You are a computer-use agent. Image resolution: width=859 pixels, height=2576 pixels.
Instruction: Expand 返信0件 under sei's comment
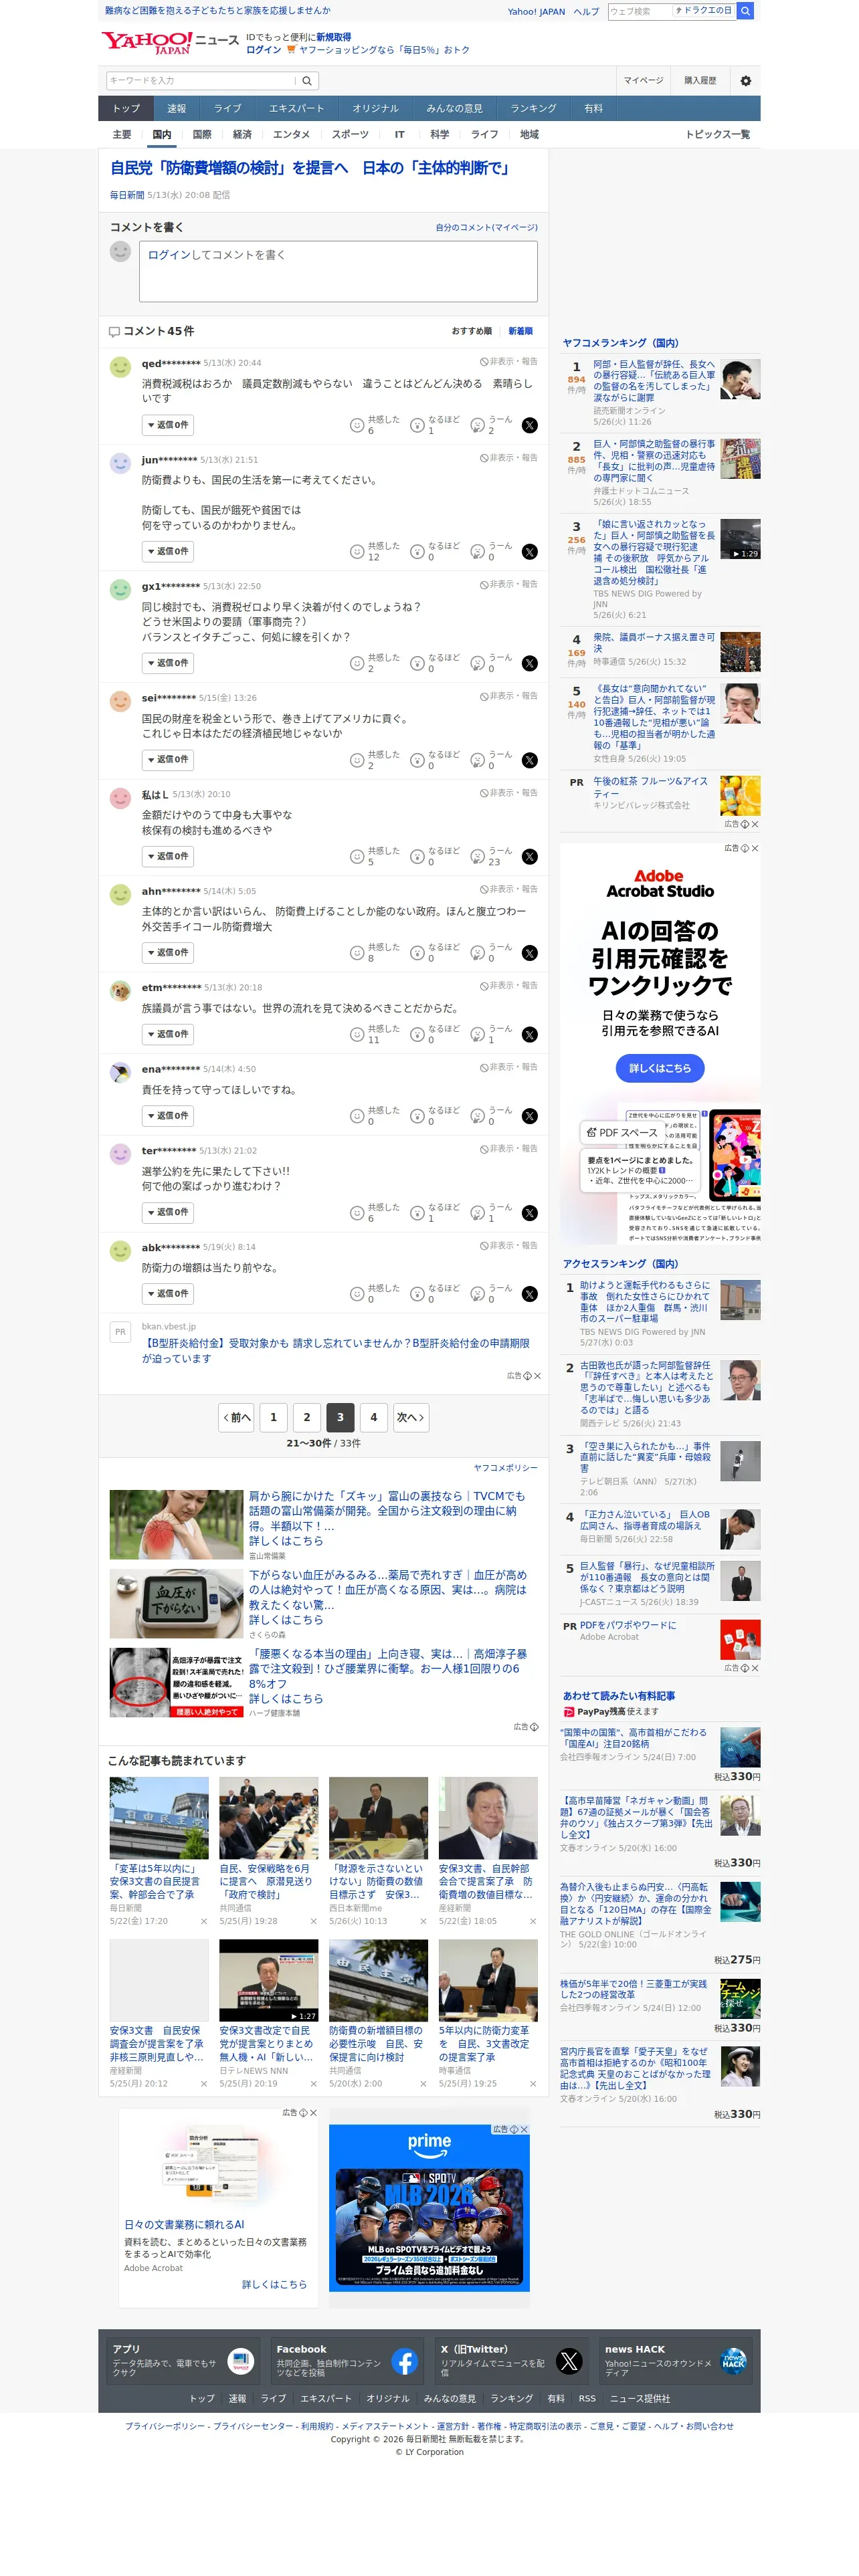coord(167,760)
